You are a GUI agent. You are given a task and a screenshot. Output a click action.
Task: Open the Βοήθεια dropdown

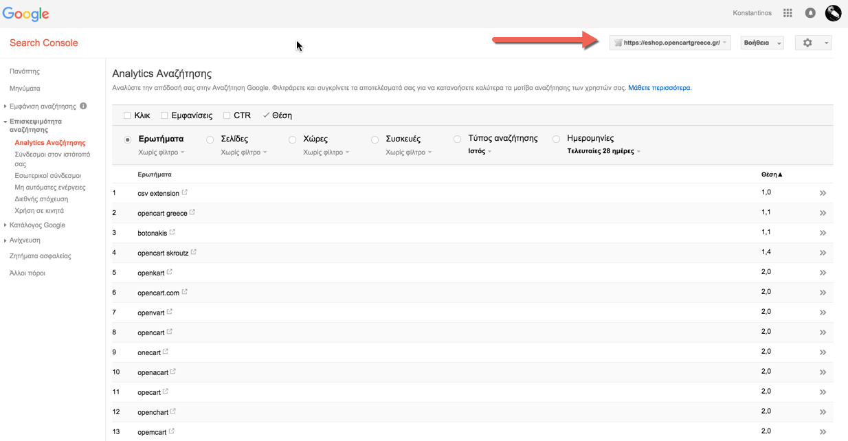point(762,43)
